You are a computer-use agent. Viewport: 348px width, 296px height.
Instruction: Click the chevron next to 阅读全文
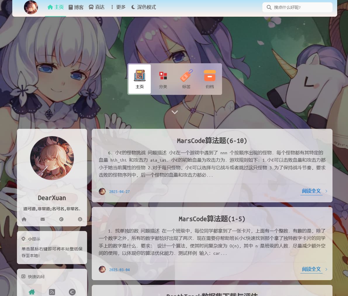point(326,191)
